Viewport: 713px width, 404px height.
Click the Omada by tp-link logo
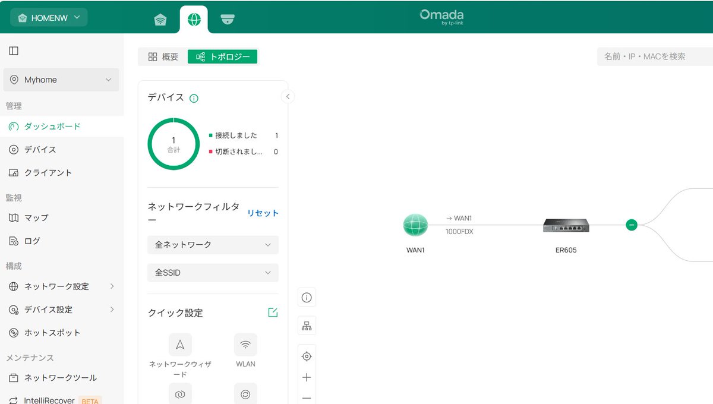point(441,17)
